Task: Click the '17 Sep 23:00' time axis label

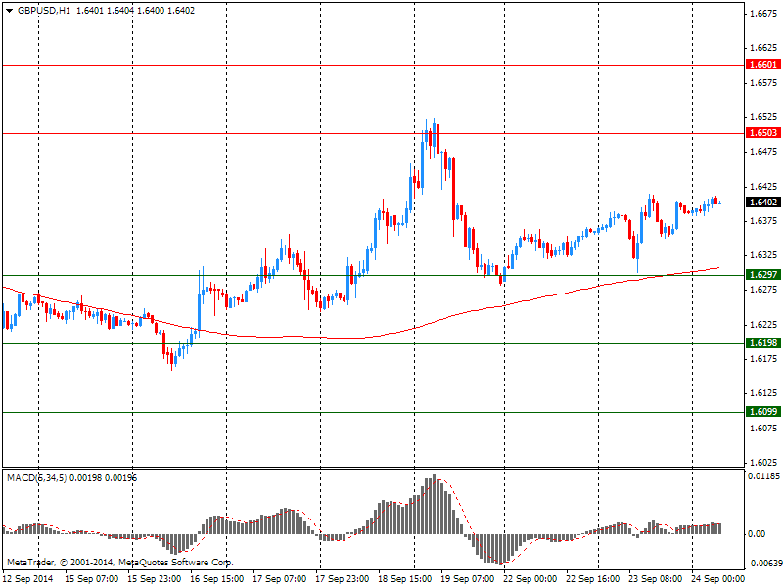Action: 342,579
